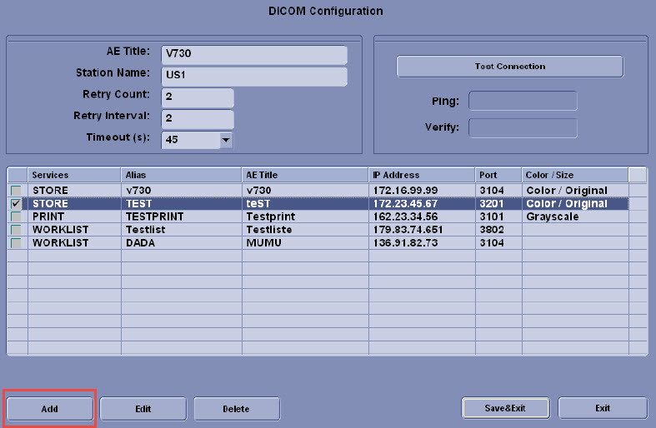Click the 'Grayscale' cell
656x428 pixels.
(575, 216)
